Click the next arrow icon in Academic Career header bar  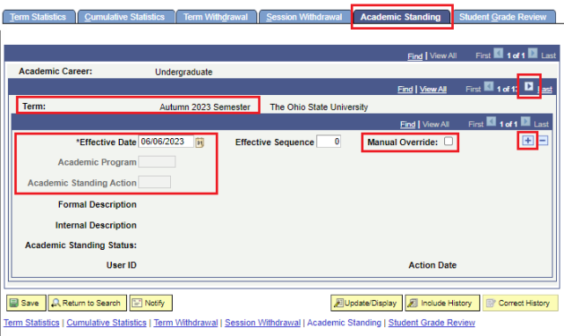pyautogui.click(x=532, y=53)
